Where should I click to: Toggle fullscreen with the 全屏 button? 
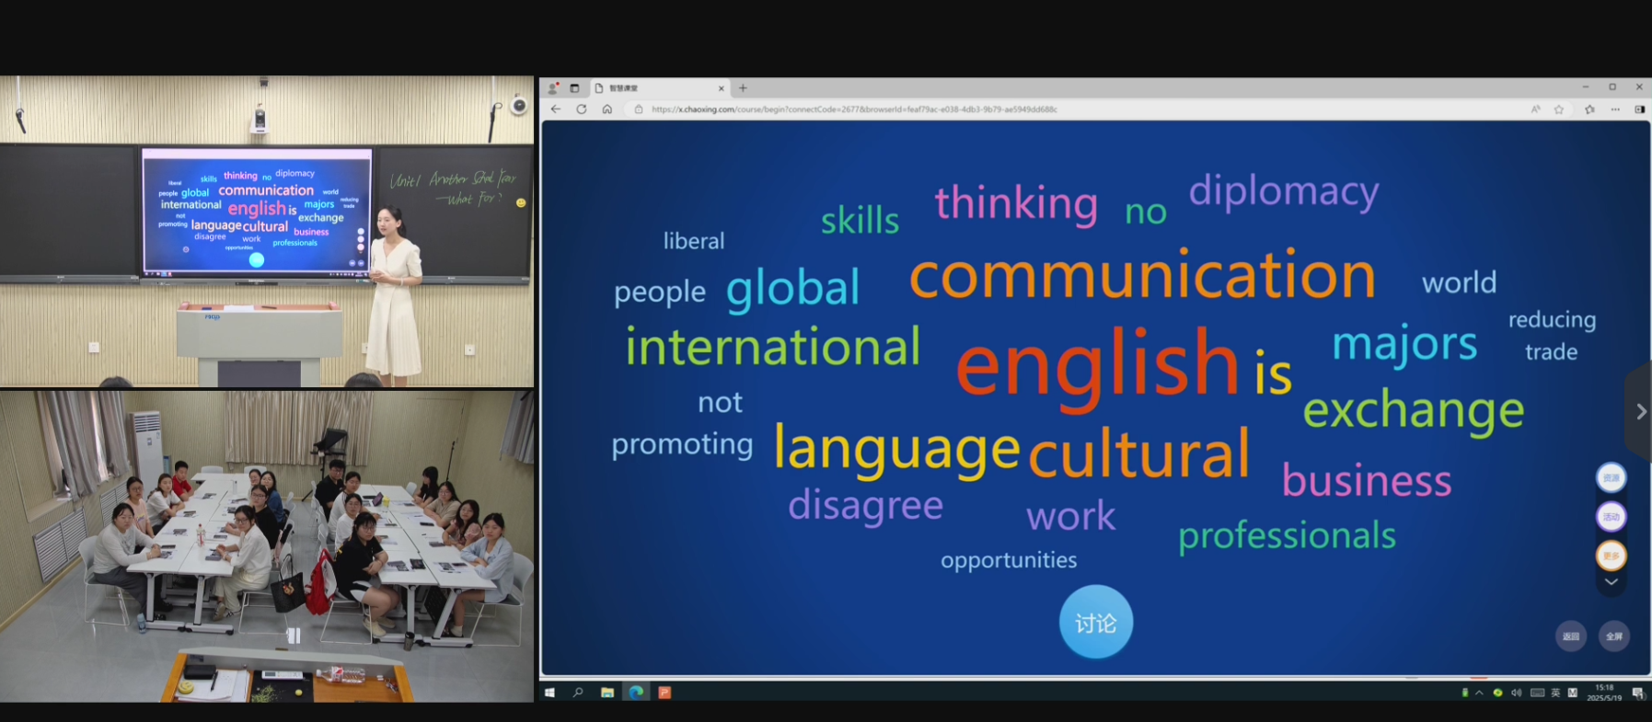[1613, 636]
